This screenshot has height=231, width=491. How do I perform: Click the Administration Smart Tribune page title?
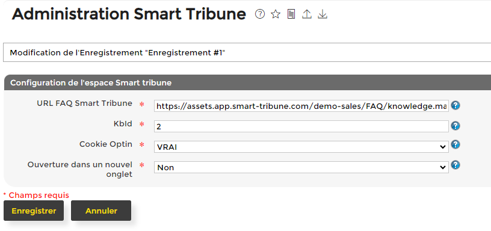pos(129,14)
